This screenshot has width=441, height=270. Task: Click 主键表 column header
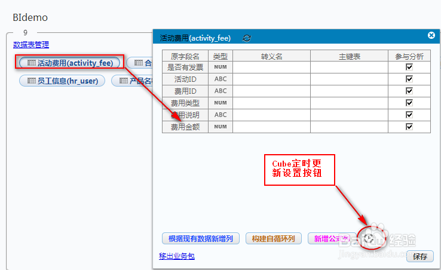pyautogui.click(x=349, y=56)
